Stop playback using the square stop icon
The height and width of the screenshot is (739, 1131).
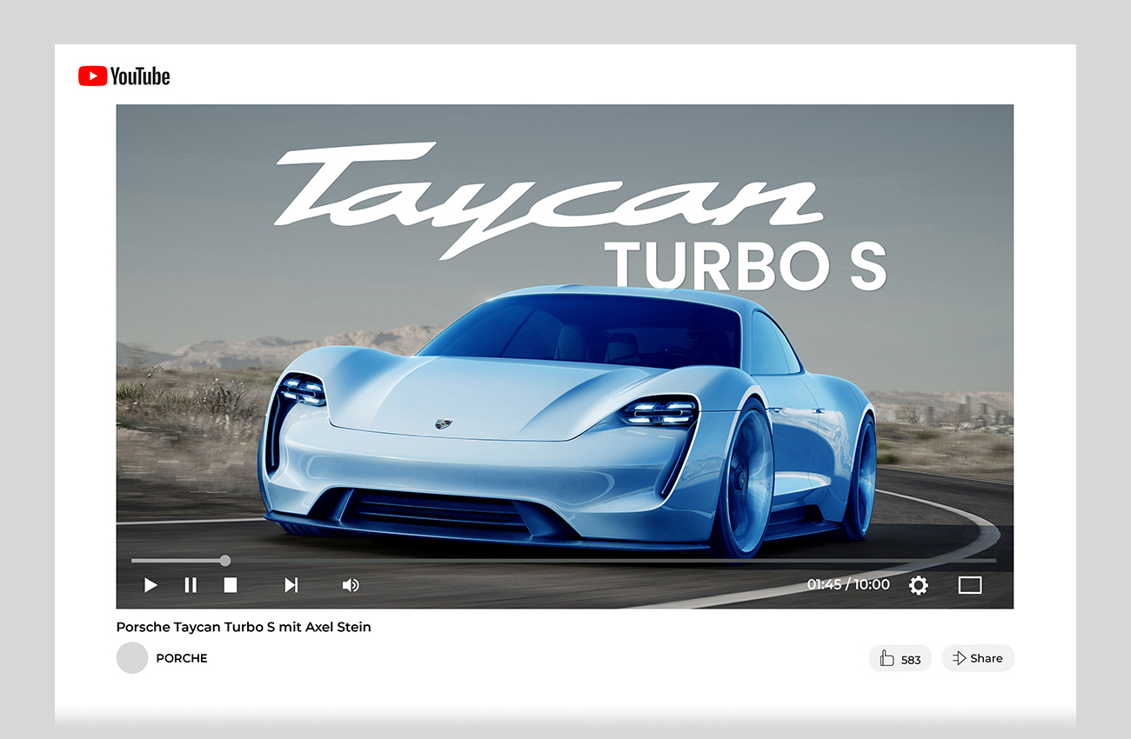[230, 585]
